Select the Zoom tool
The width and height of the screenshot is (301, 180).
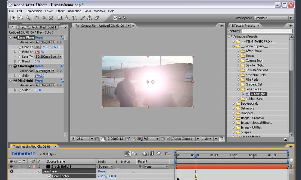[28, 18]
